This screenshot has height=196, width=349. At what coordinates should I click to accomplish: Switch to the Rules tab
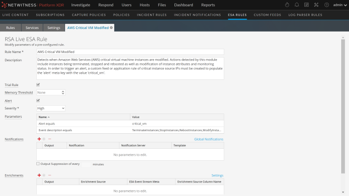[x=10, y=28]
